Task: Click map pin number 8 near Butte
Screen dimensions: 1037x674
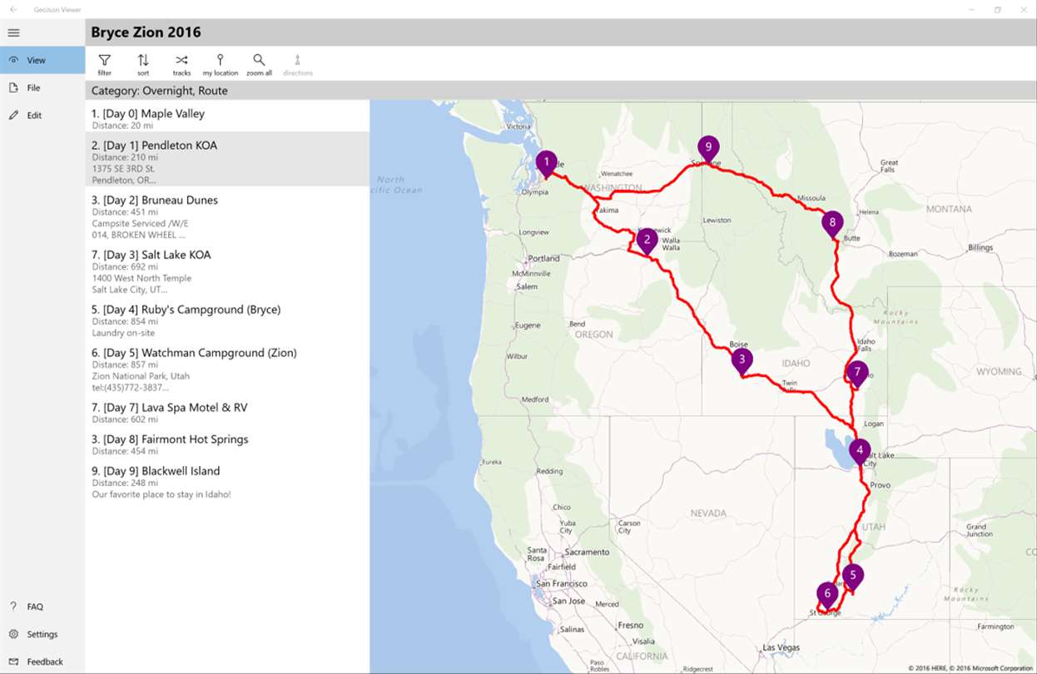Action: 831,222
